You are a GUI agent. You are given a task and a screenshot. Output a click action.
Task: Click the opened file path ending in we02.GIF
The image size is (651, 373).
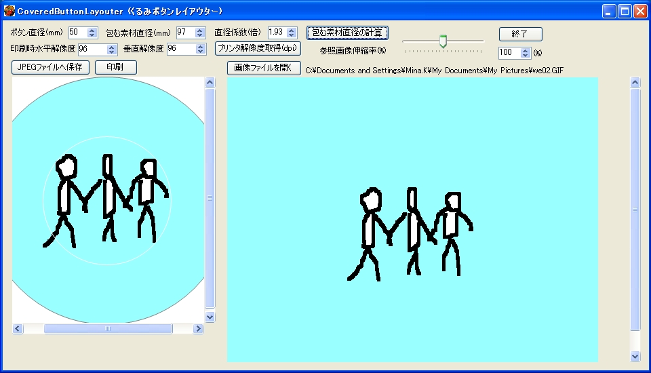[434, 71]
